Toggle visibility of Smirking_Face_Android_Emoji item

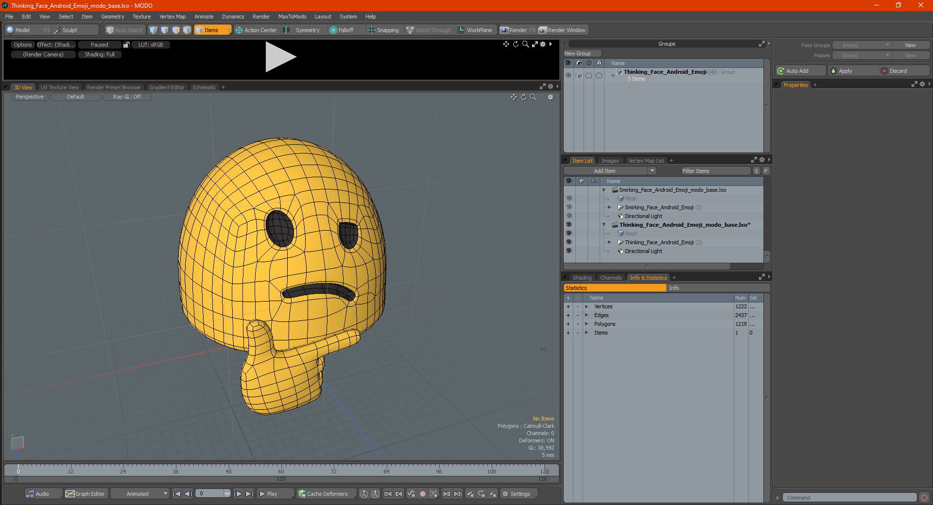569,207
